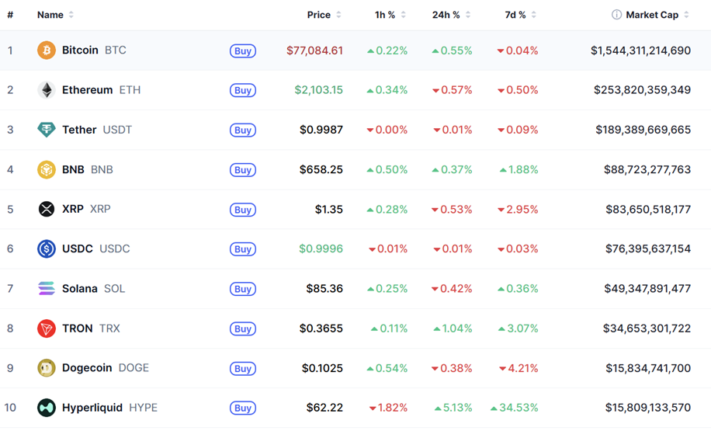Sort by 24h % change
The height and width of the screenshot is (431, 711).
451,15
